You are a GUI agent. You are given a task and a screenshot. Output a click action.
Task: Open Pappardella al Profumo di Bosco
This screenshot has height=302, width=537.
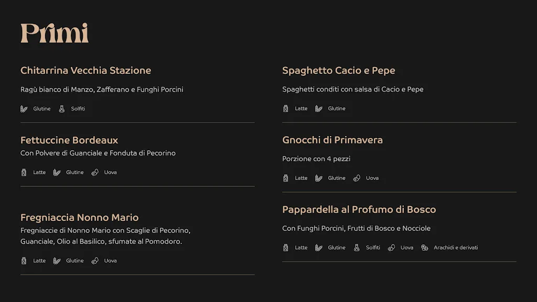(359, 209)
